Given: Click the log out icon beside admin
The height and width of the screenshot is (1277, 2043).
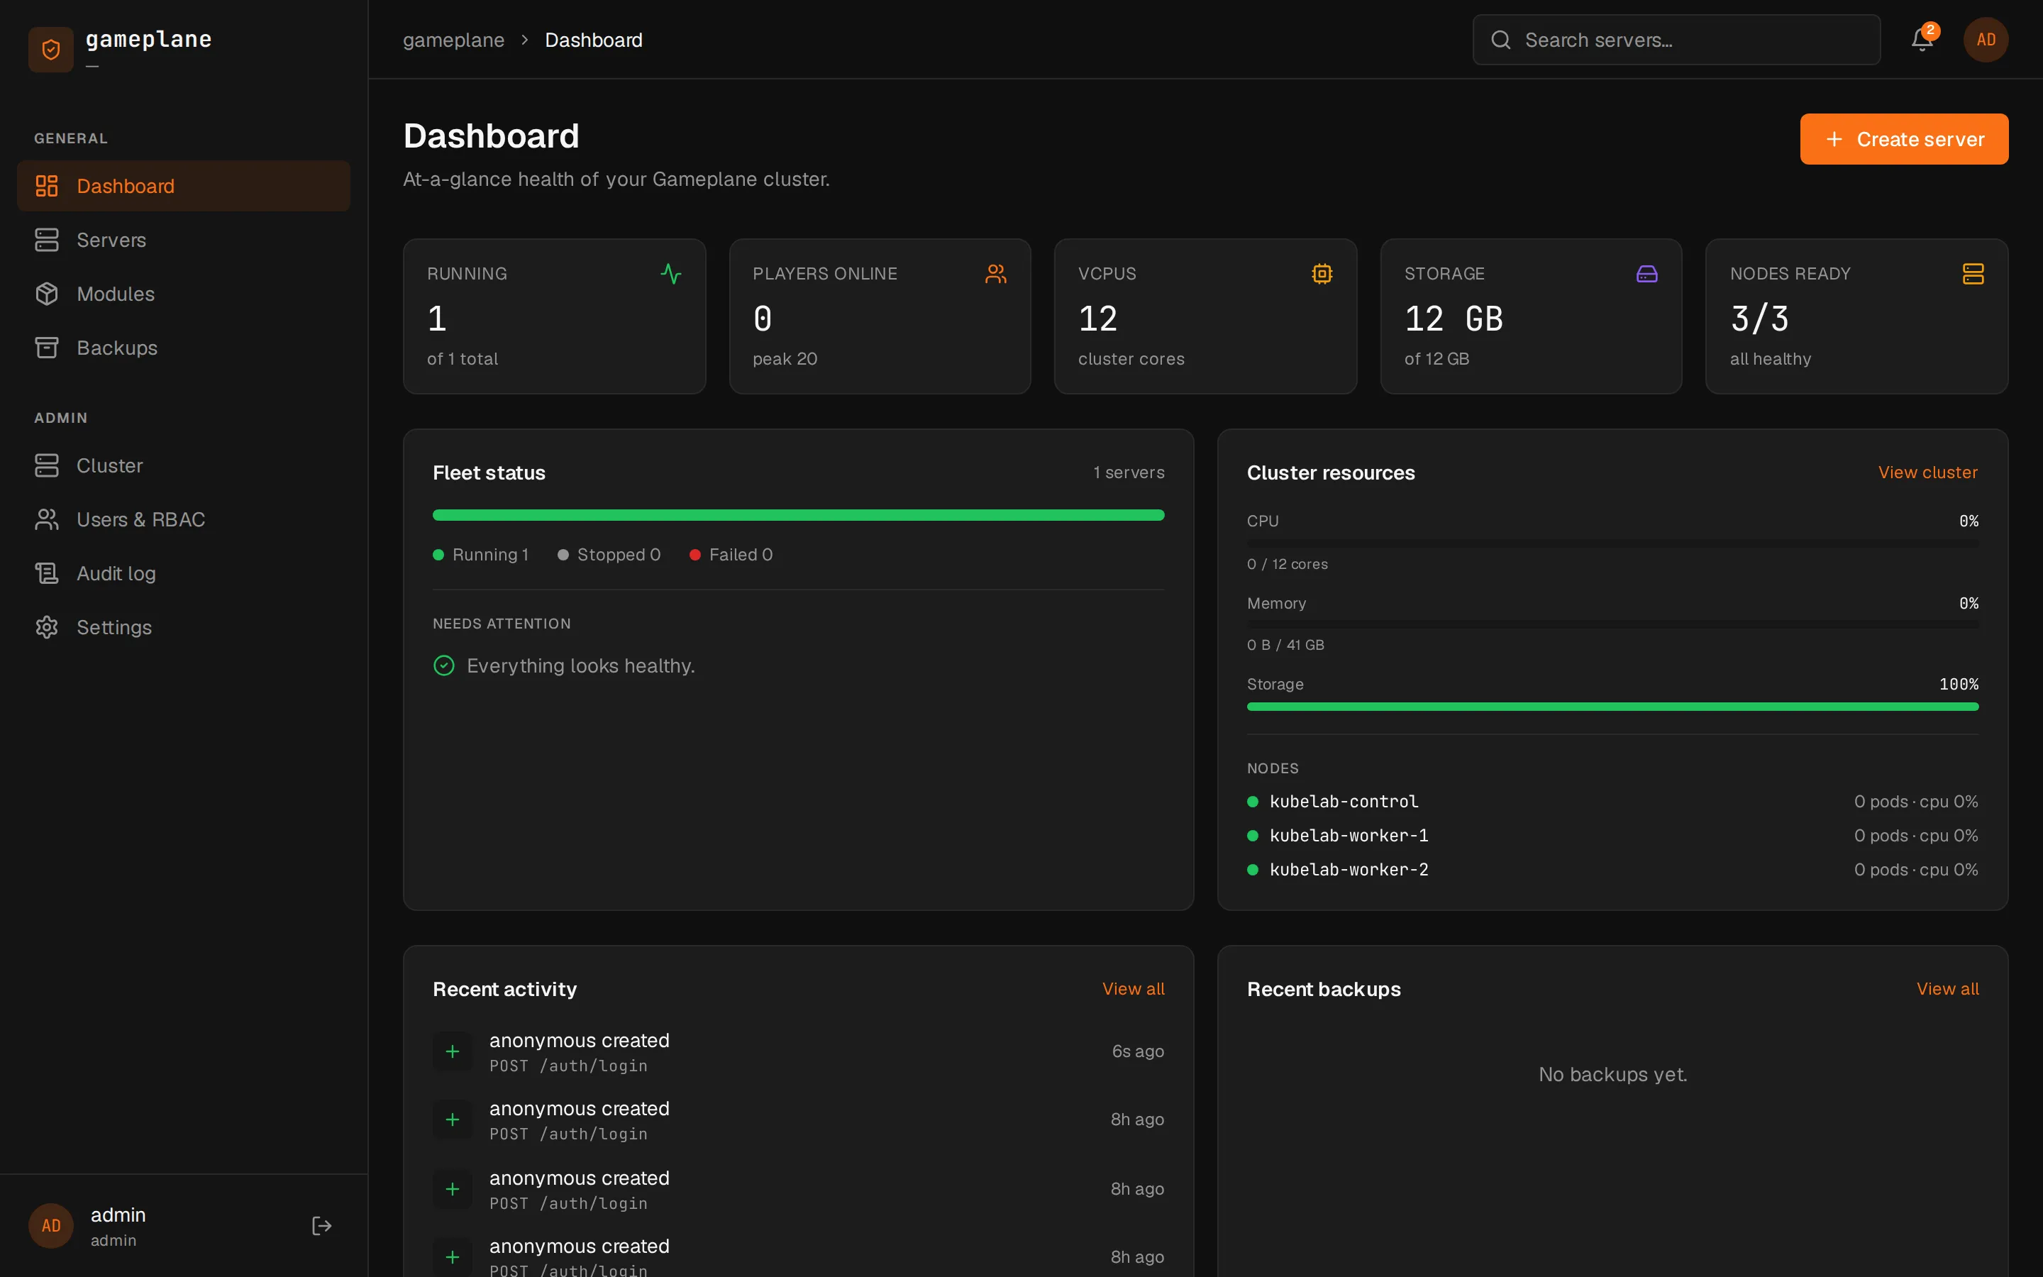Looking at the screenshot, I should coord(321,1225).
